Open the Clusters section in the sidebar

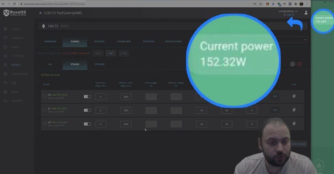pos(15,29)
